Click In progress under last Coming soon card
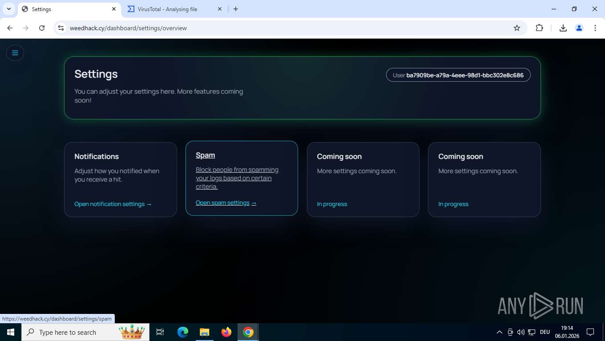Image resolution: width=605 pixels, height=341 pixels. tap(453, 204)
